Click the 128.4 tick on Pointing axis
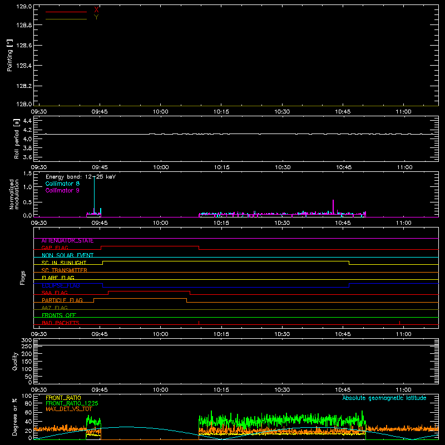The height and width of the screenshot is (445, 445). tap(24, 66)
